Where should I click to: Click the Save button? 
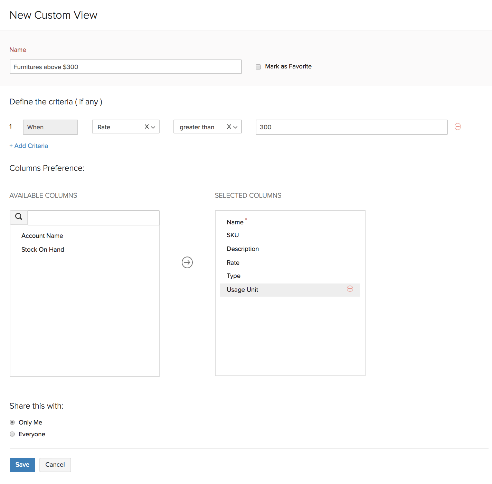click(x=22, y=465)
